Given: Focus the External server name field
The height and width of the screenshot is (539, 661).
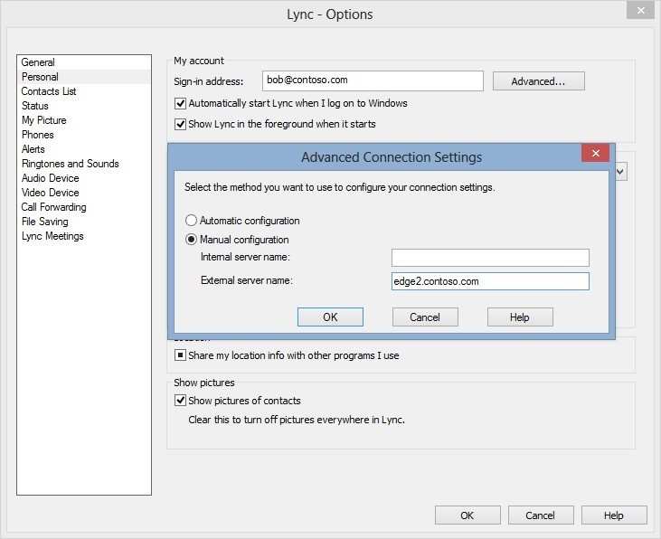Looking at the screenshot, I should click(x=490, y=281).
